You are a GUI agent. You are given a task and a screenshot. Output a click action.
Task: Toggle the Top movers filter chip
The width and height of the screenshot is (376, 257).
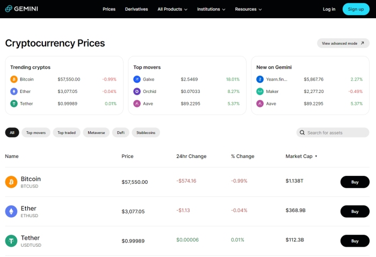point(36,132)
